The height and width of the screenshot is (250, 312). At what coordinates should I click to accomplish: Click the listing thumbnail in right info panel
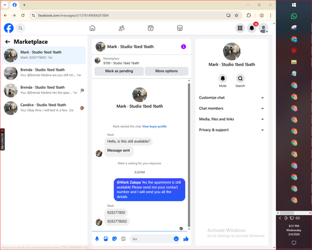[x=232, y=51]
